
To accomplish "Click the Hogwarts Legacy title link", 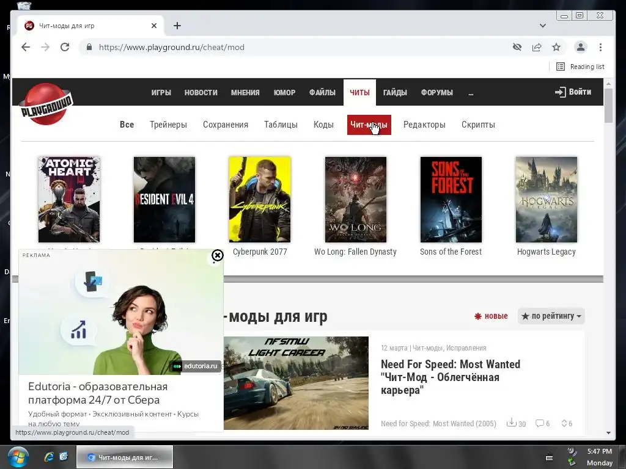I will pyautogui.click(x=546, y=252).
